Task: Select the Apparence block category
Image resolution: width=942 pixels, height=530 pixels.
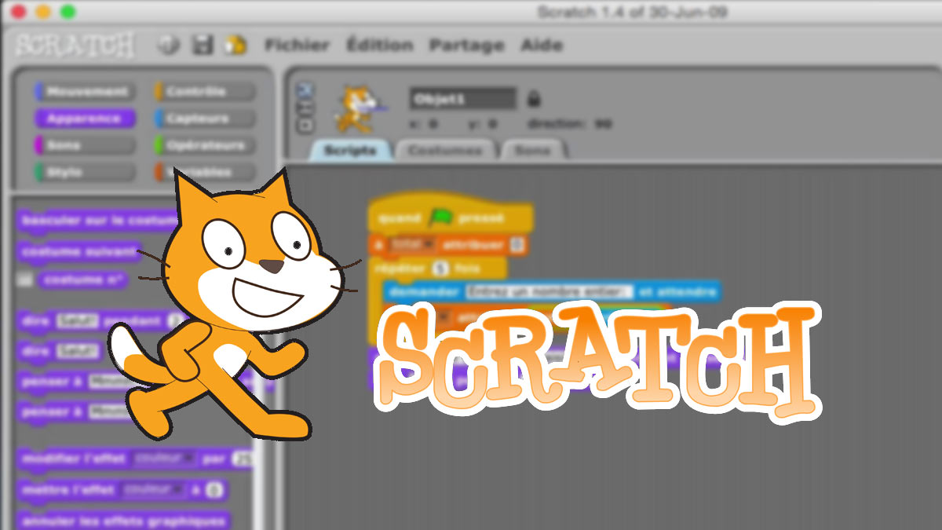Action: (x=85, y=119)
